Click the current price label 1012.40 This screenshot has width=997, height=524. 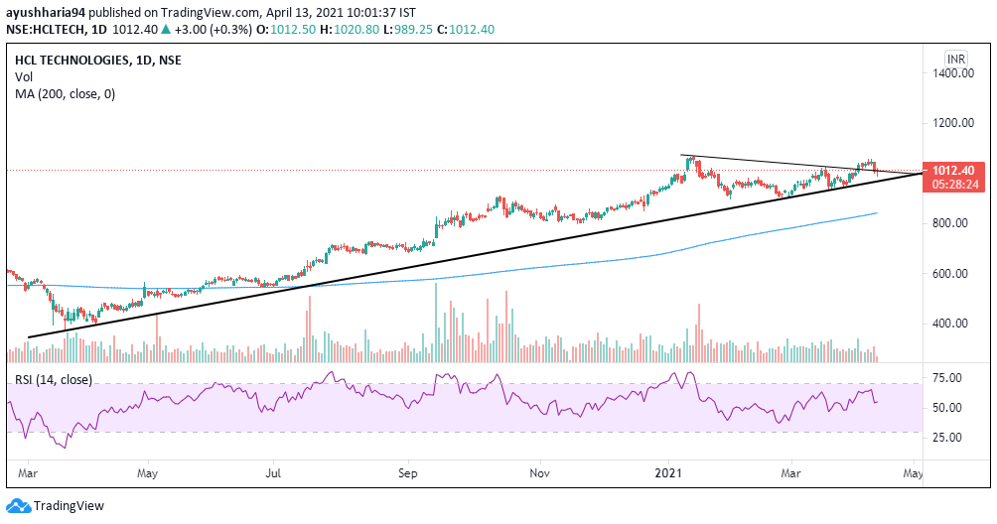click(x=953, y=171)
